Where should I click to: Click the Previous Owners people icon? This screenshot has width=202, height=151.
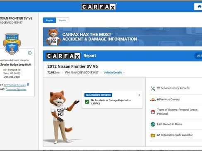153,99
